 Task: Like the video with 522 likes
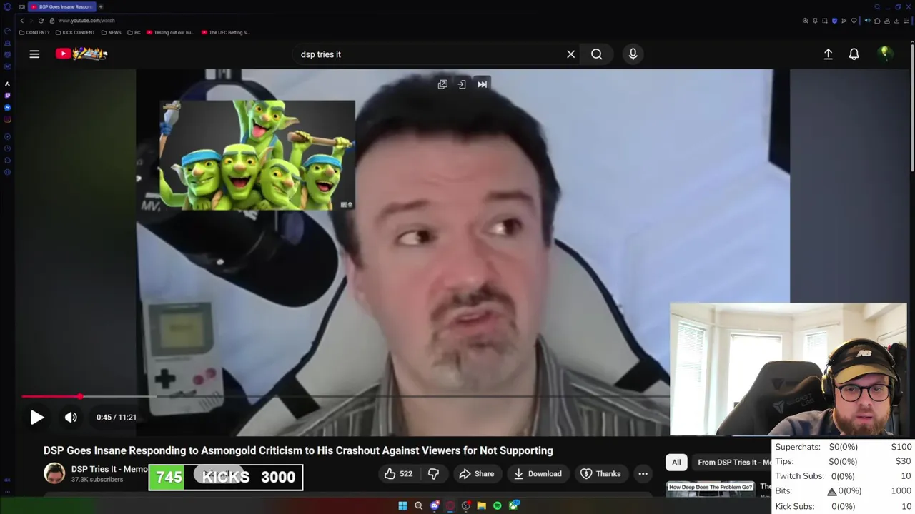(x=398, y=474)
